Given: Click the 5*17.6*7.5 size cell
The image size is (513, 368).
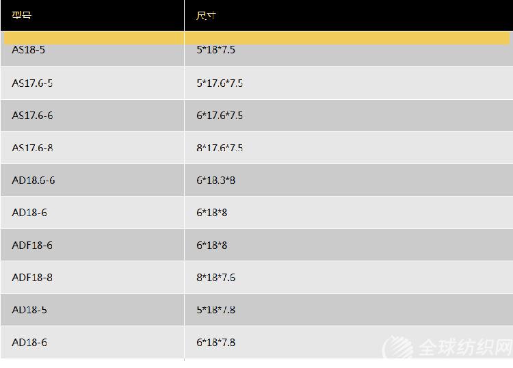Looking at the screenshot, I should [x=349, y=83].
